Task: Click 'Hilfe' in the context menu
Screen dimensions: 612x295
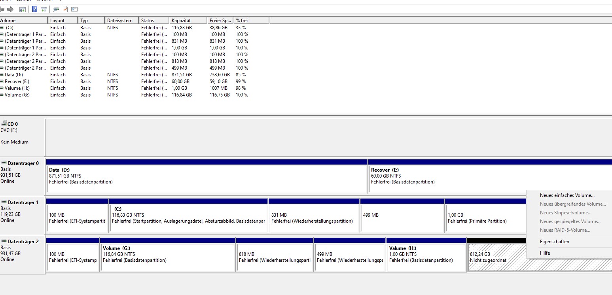Action: 545,253
